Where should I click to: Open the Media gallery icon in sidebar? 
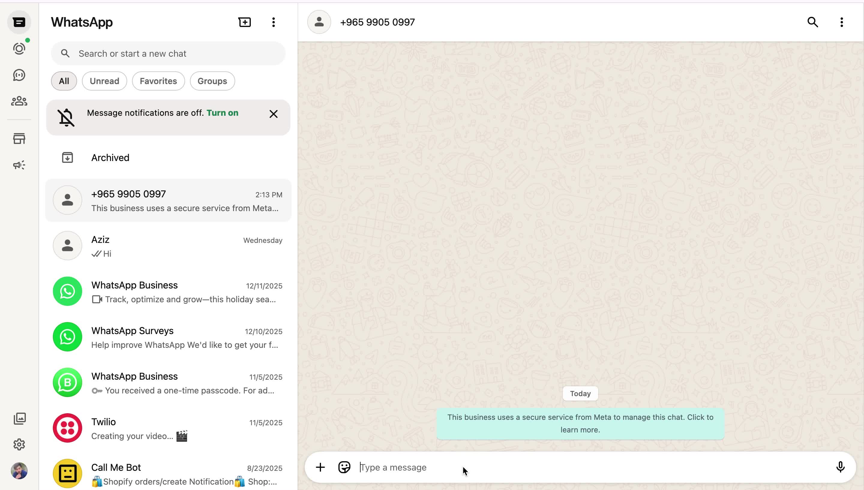pyautogui.click(x=19, y=418)
